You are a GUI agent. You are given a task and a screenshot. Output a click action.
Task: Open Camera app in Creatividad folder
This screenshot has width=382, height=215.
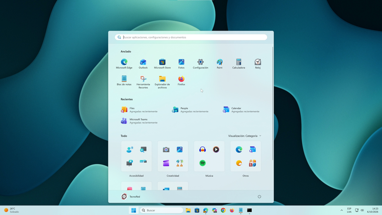[166, 149]
